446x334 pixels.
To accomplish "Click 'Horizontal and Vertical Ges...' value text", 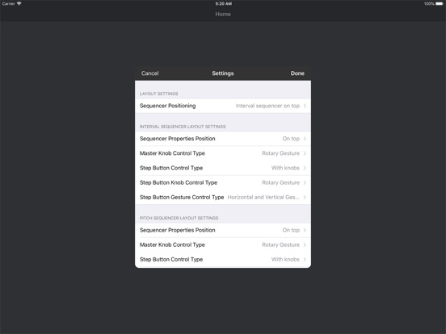I will tap(263, 197).
